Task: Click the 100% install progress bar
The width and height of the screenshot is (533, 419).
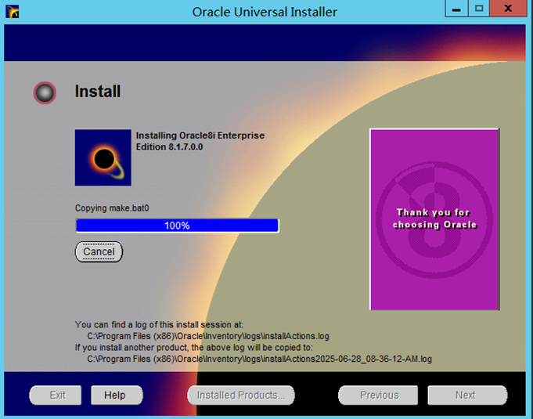Action: coord(177,226)
